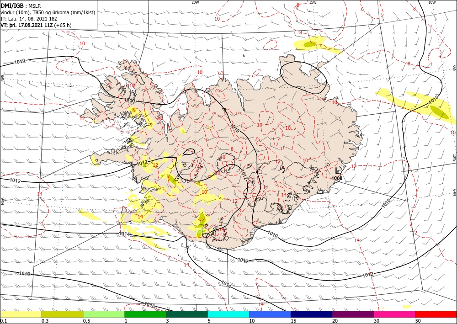Click the legend tick label "0.3"
The width and height of the screenshot is (457, 324).
pos(45,321)
